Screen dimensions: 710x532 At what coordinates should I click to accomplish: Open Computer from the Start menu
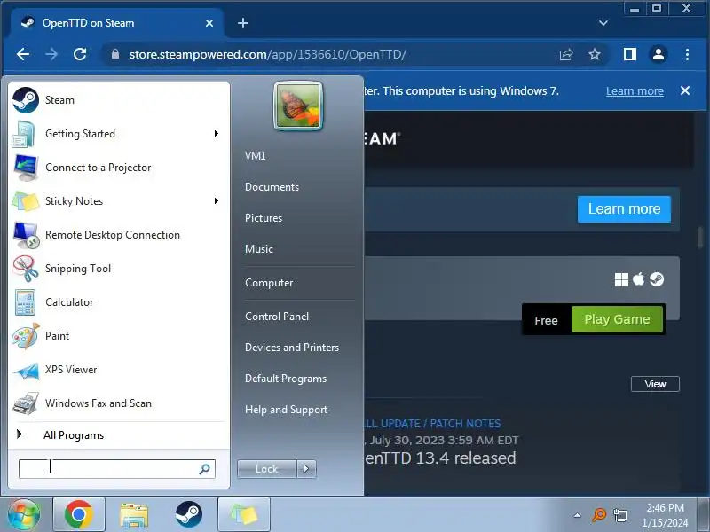[x=269, y=283]
